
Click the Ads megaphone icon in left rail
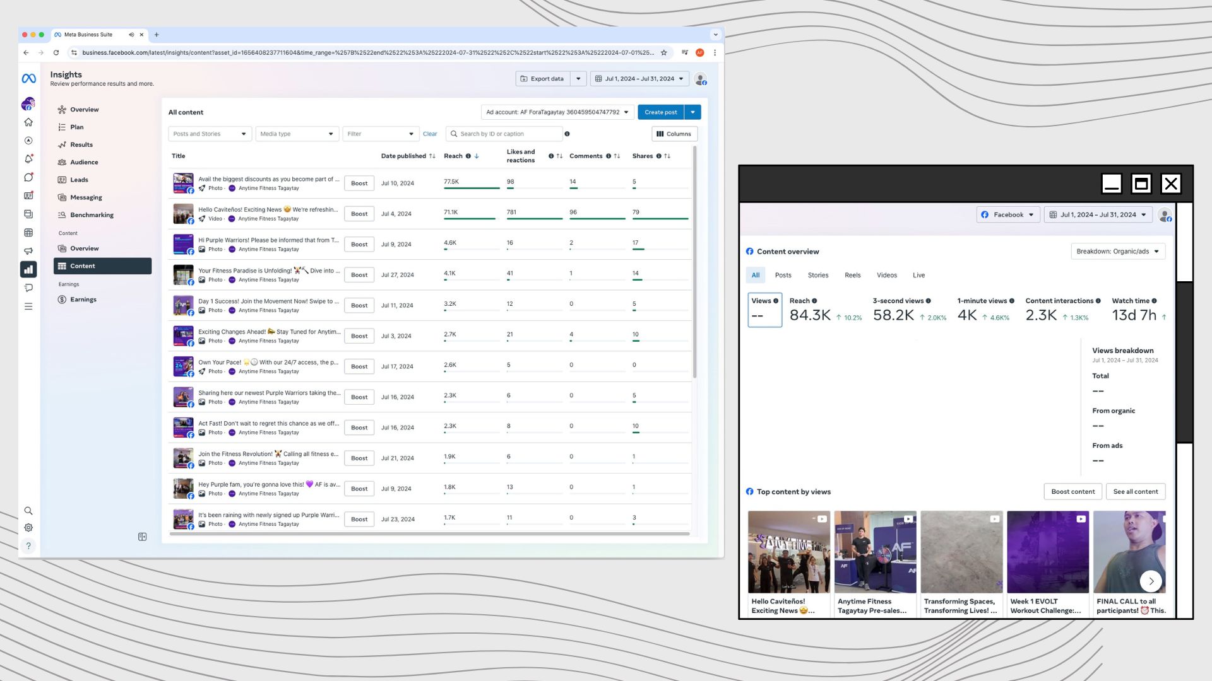28,251
